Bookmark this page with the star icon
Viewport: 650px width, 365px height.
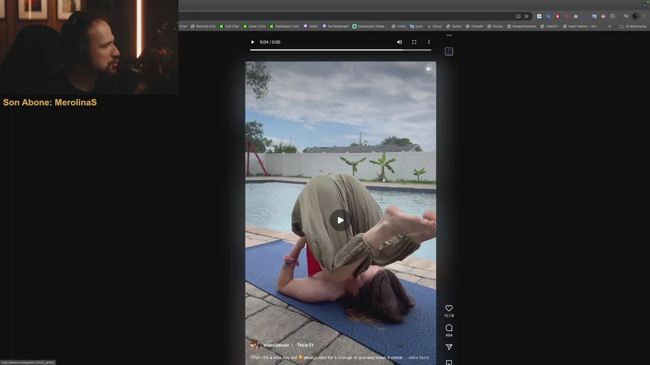(527, 16)
